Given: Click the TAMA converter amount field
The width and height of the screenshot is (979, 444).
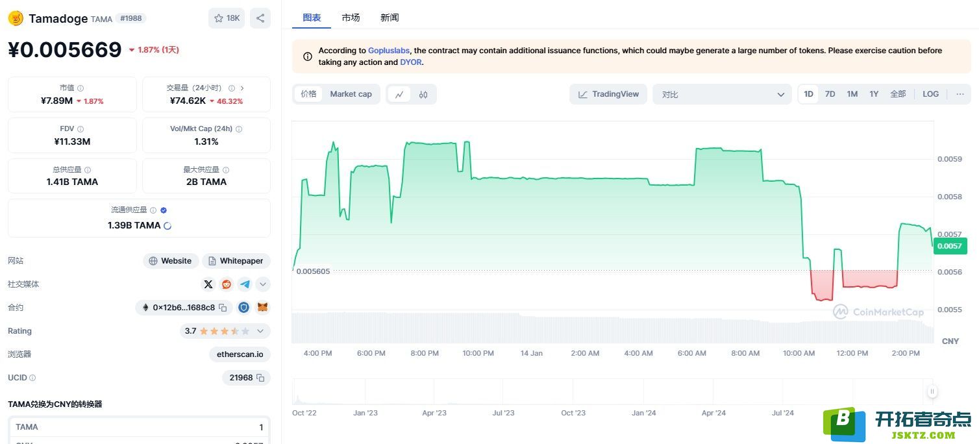Looking at the screenshot, I should coord(140,427).
